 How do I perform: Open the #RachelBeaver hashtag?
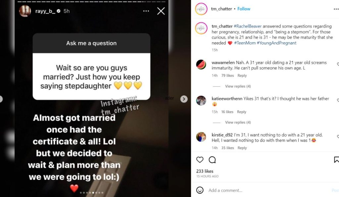pos(248,26)
